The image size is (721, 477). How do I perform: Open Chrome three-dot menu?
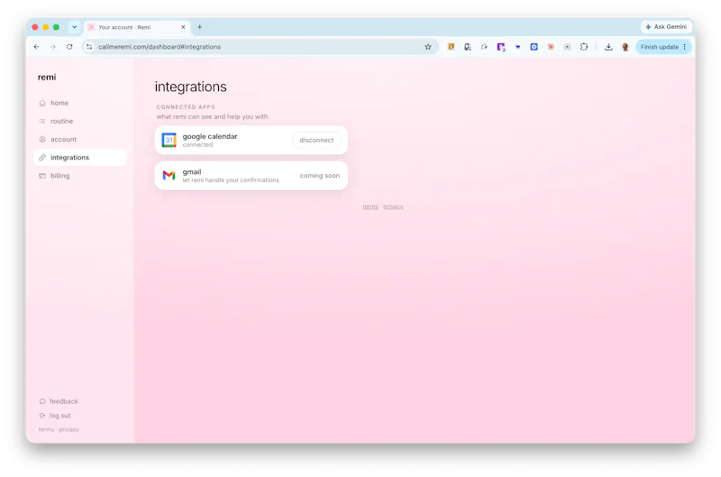(685, 47)
